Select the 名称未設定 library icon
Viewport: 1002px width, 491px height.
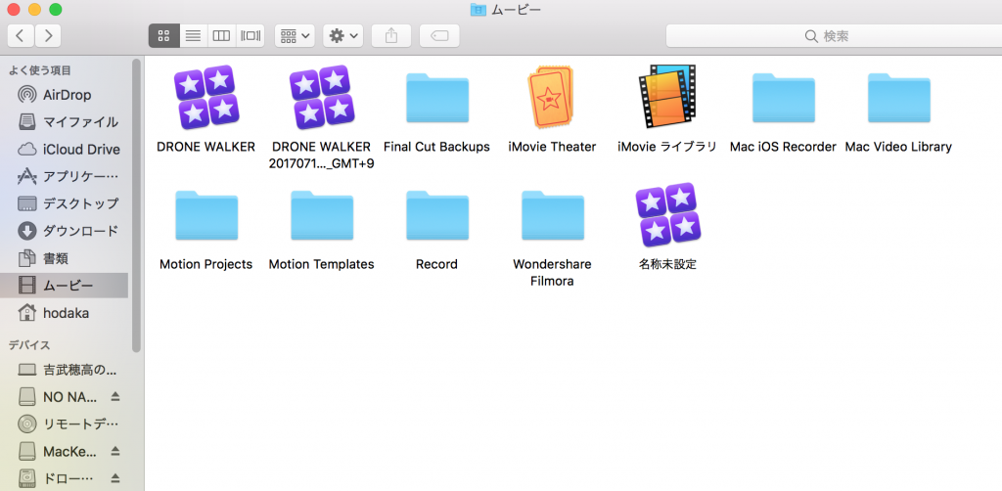coord(667,214)
